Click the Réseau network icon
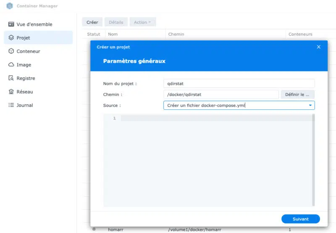Screen dimensions: 336x233 [x=11, y=92]
